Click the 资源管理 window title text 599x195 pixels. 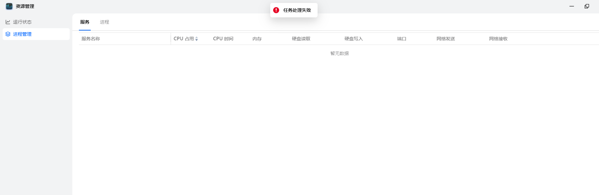25,6
